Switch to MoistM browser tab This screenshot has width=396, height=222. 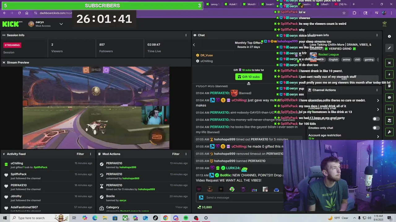pos(249,4)
